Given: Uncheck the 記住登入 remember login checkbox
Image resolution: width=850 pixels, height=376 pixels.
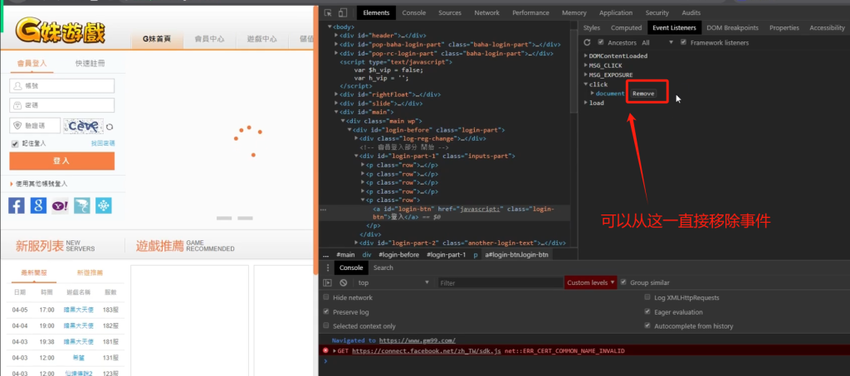Looking at the screenshot, I should tap(15, 144).
